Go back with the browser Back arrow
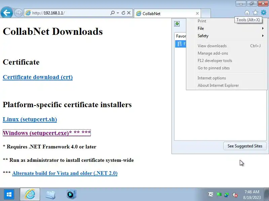Image resolution: width=269 pixels, height=201 pixels. [x=6, y=12]
